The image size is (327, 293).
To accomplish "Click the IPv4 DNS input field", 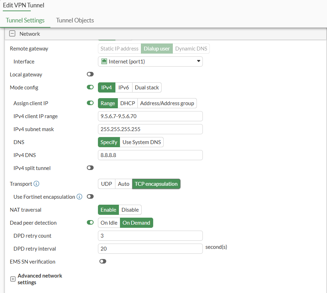I will point(150,155).
